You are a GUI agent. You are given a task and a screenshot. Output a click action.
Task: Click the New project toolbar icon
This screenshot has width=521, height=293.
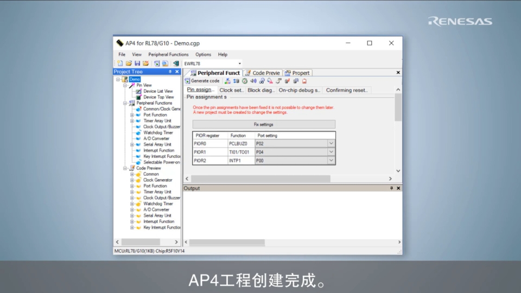click(120, 63)
